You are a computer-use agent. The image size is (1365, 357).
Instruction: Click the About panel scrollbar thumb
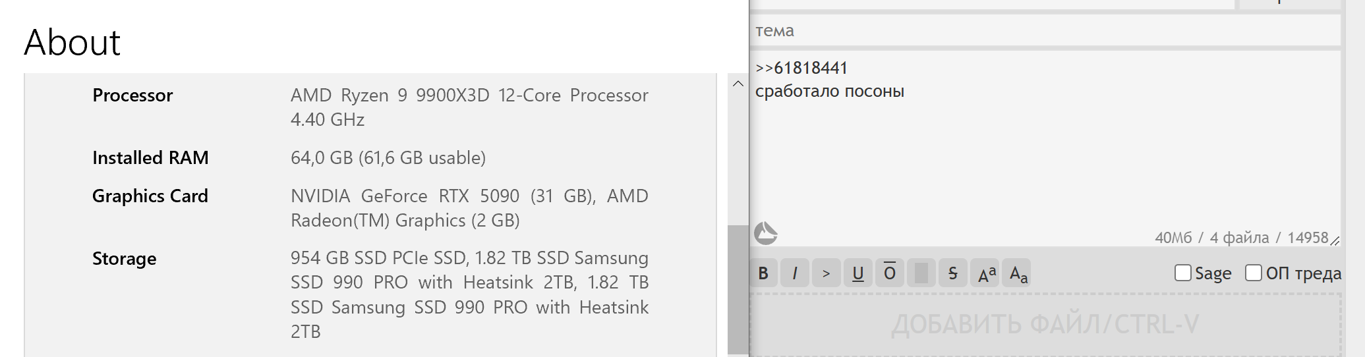pyautogui.click(x=738, y=290)
